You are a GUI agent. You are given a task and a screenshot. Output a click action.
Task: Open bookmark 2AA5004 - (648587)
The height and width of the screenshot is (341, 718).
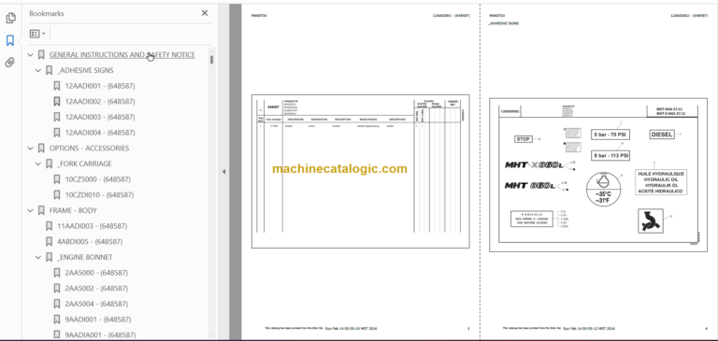(96, 304)
